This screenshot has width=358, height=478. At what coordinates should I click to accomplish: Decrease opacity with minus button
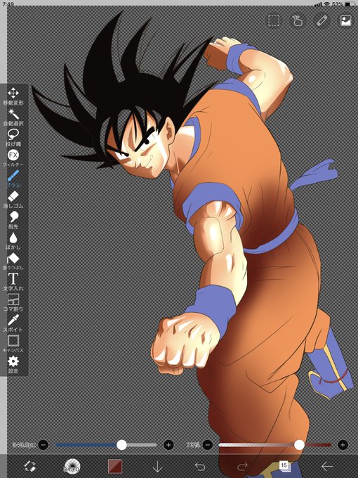pyautogui.click(x=207, y=445)
